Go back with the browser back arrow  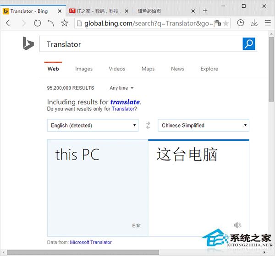pos(8,23)
